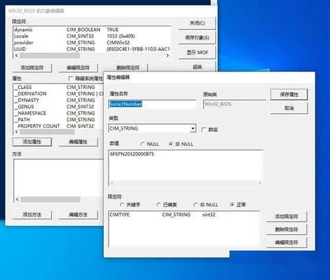
Task: Click 编辑限定符 in property editor dialog
Action: [x=286, y=242]
